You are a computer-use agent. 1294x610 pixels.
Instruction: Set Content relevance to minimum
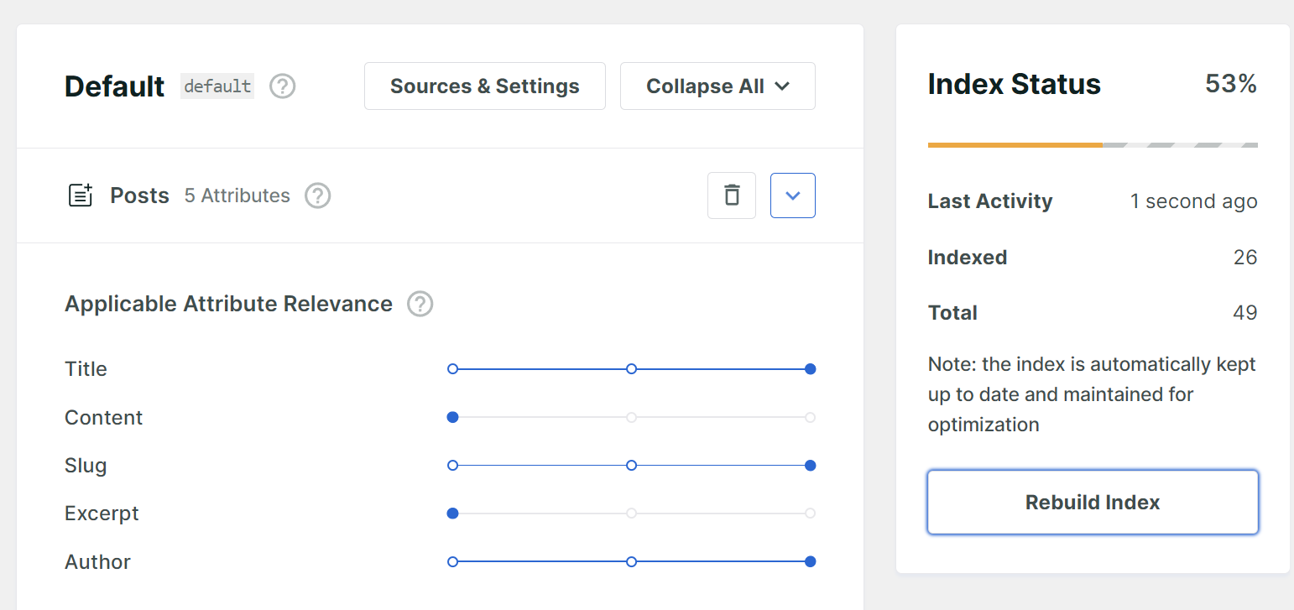453,417
